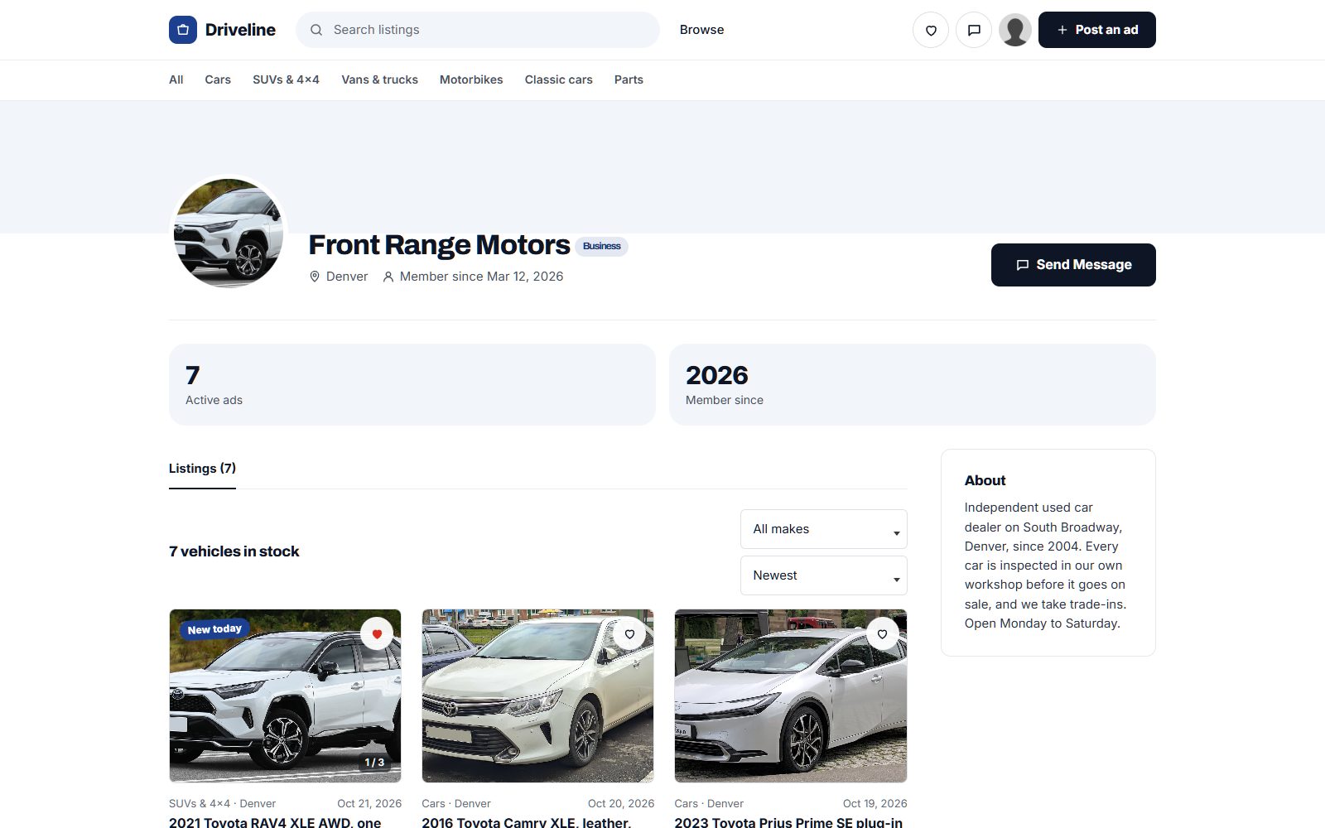The height and width of the screenshot is (828, 1325).
Task: Open messages chat icon in header
Action: [x=974, y=30]
